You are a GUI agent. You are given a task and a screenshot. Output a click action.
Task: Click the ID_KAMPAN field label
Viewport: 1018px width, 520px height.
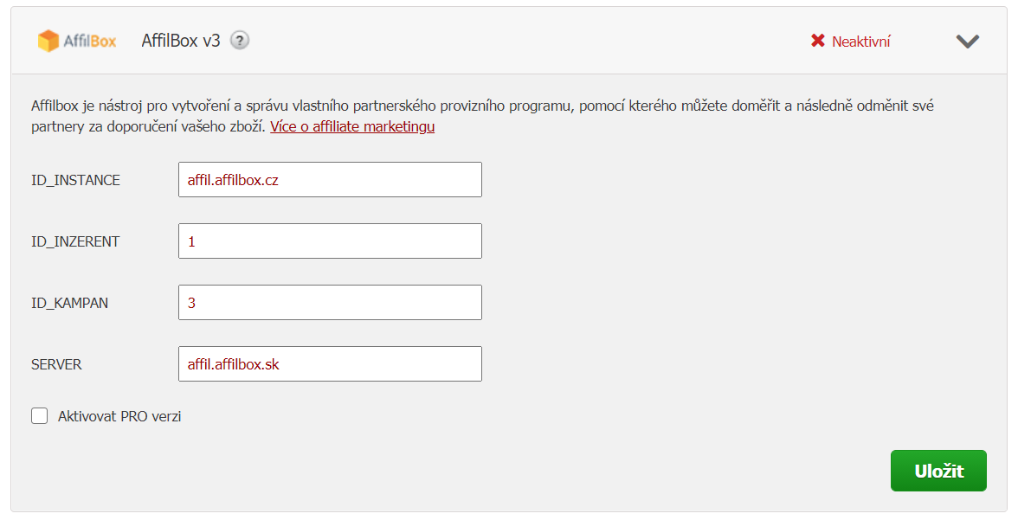69,303
